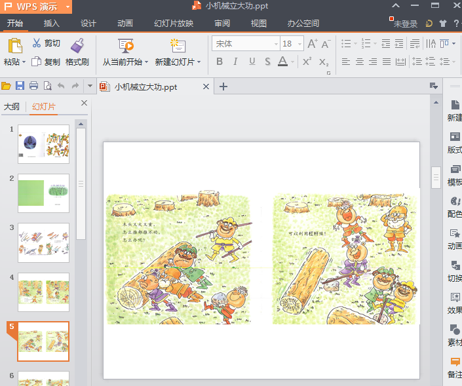Start slideshow from current slide
The width and height of the screenshot is (462, 386).
pyautogui.click(x=126, y=46)
